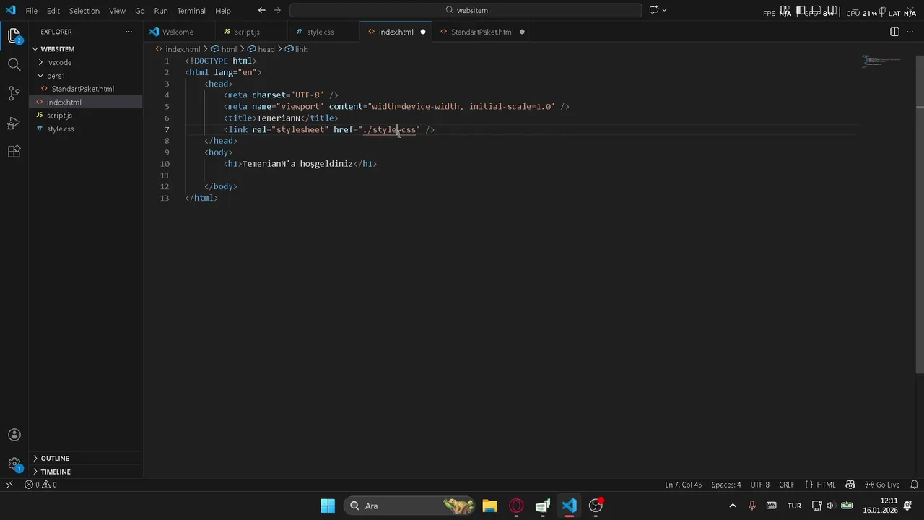Click Go Live in status bar
924x520 pixels.
pyautogui.click(x=882, y=485)
